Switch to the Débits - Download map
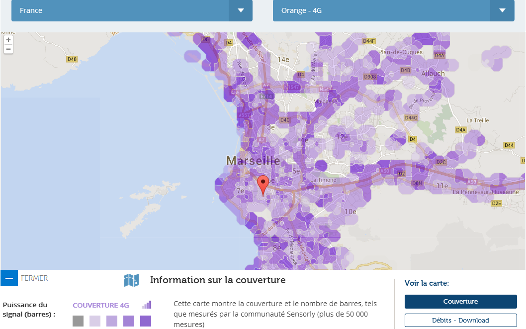This screenshot has height=329, width=526. tap(460, 321)
